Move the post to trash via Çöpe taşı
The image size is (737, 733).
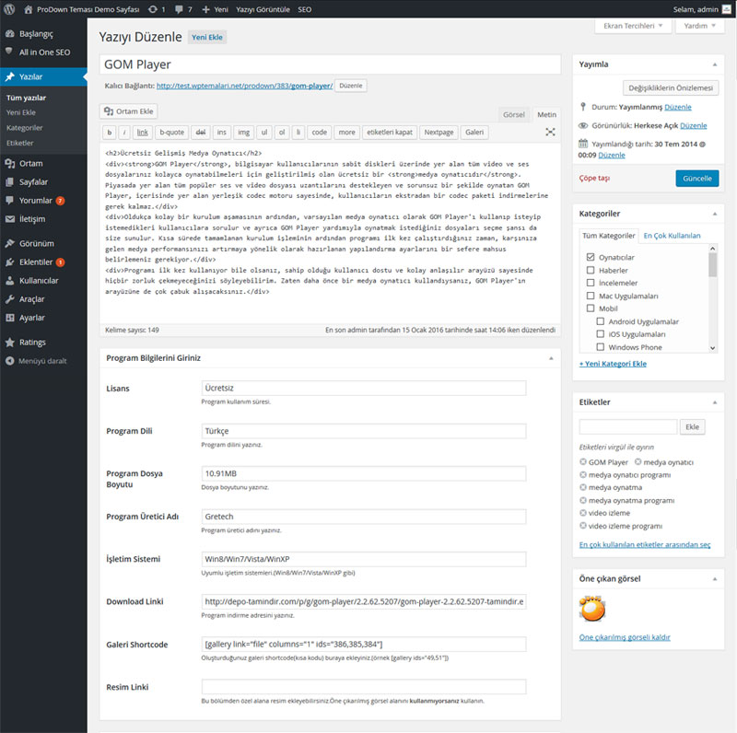point(594,178)
